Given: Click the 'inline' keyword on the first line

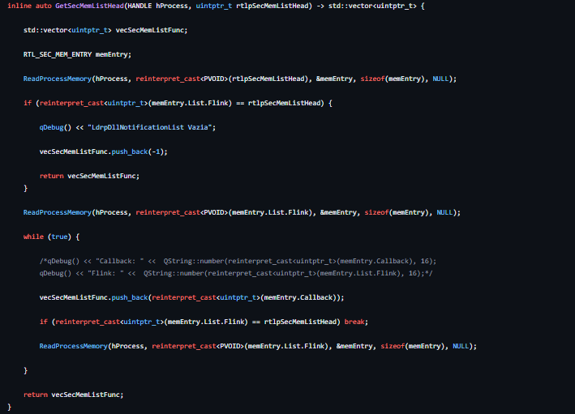Looking at the screenshot, I should pyautogui.click(x=19, y=6).
